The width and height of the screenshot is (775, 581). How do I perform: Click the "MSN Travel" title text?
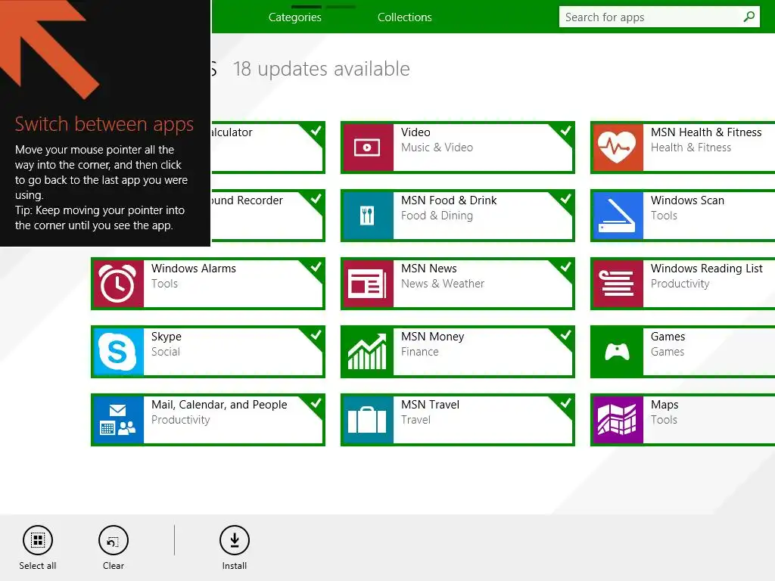pyautogui.click(x=430, y=405)
